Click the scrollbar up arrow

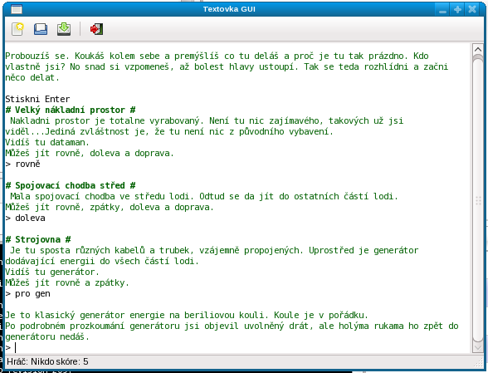(477, 49)
